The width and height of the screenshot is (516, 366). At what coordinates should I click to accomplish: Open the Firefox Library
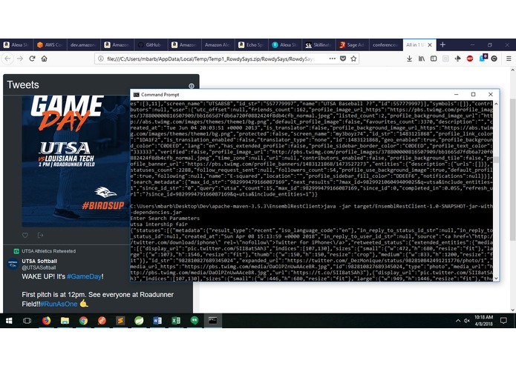pos(422,59)
